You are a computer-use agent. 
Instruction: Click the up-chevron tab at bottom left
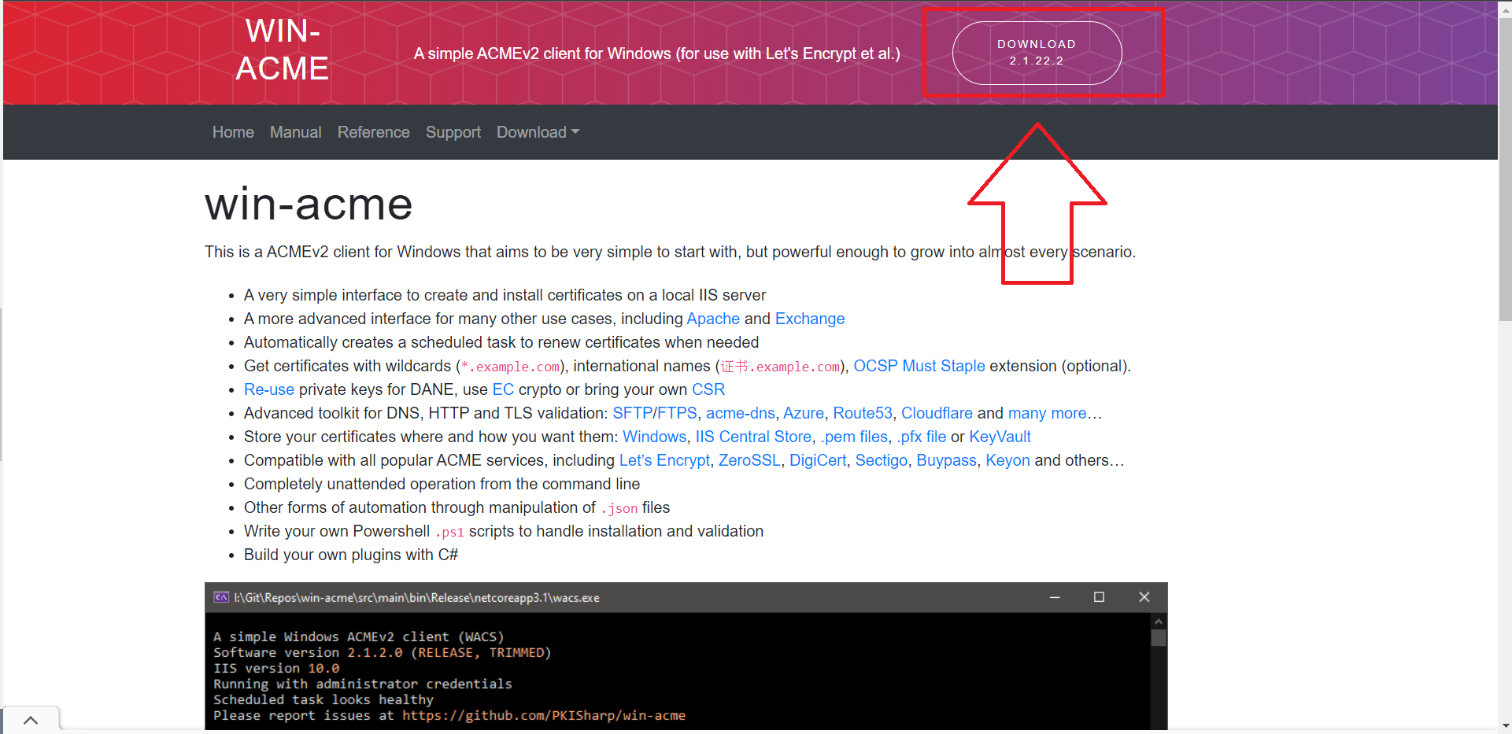pos(31,720)
